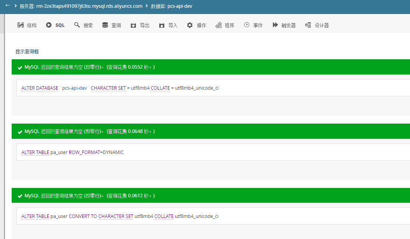Switch to the 搜索 tab

coord(83,25)
